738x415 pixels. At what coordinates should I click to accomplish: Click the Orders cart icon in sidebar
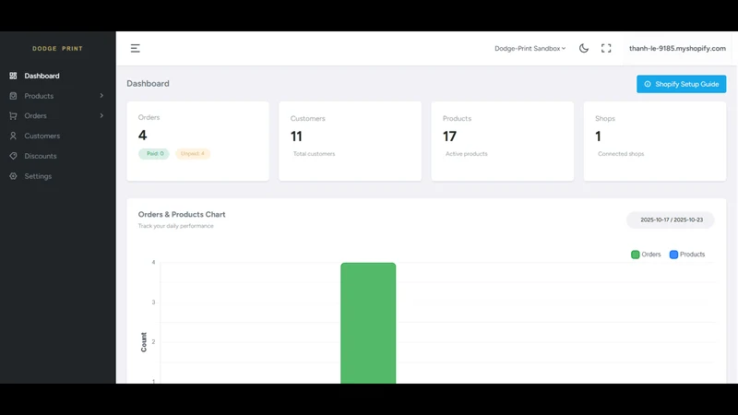(13, 116)
